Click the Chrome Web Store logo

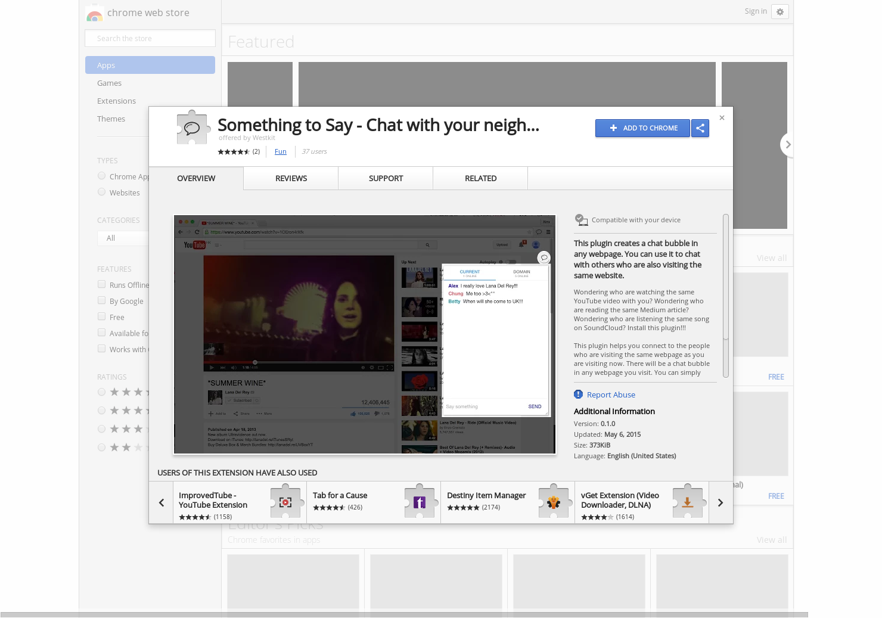tap(94, 13)
